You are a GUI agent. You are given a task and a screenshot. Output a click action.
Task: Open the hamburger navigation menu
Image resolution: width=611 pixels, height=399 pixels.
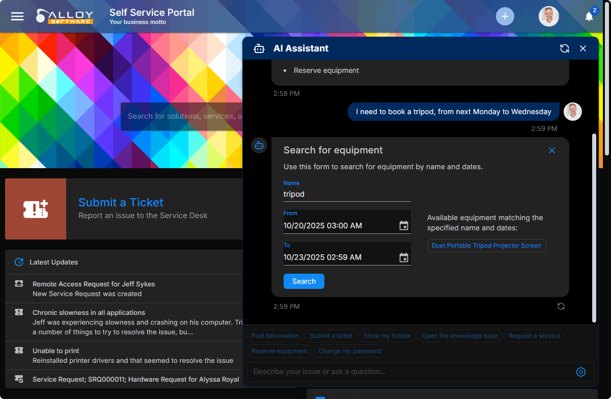click(17, 16)
